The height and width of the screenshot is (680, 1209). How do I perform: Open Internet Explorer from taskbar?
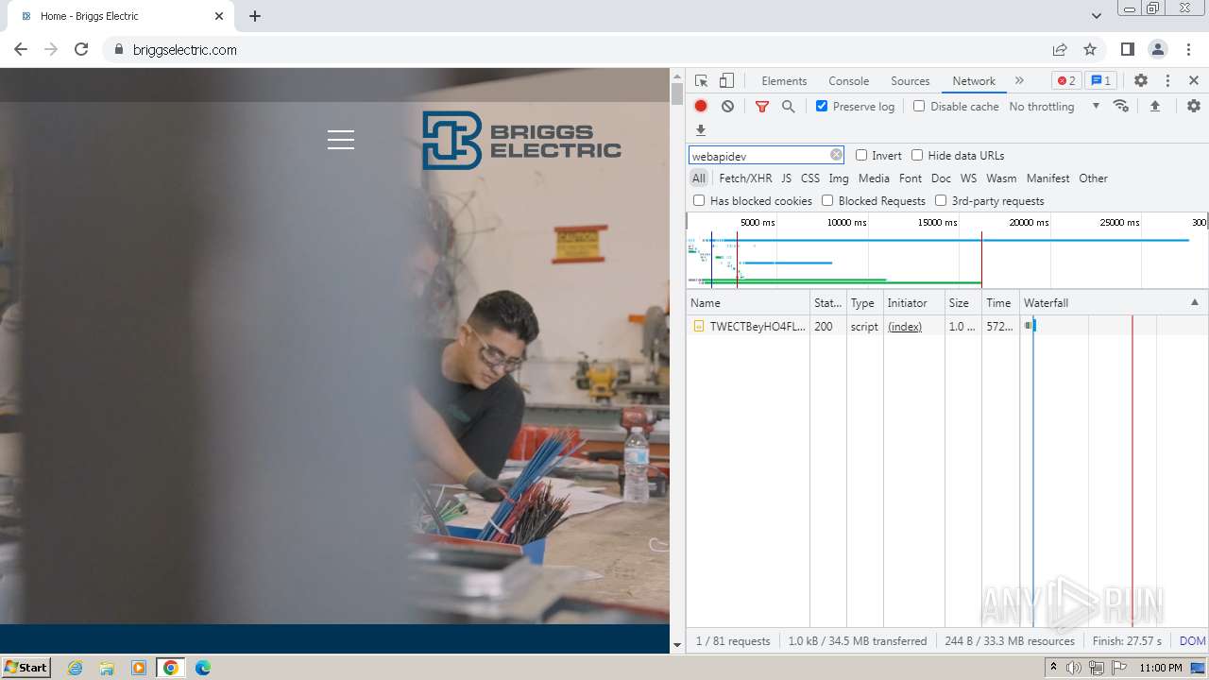click(75, 668)
